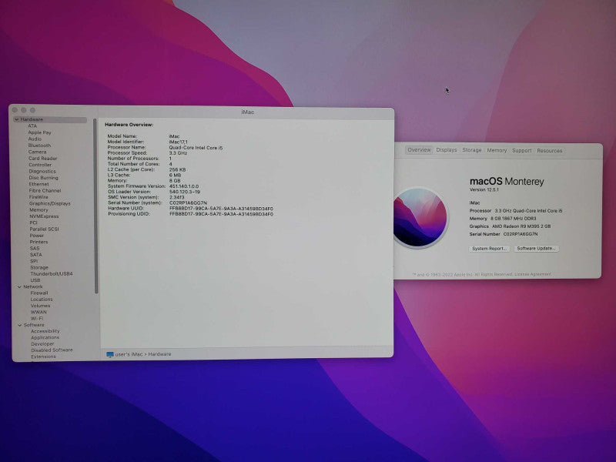Select Developer under Software

42,343
